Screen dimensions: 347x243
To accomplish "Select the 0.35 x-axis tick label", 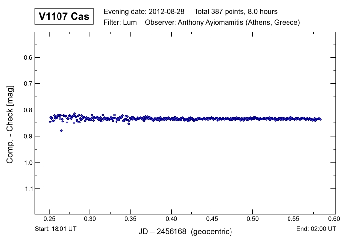I will point(130,219).
